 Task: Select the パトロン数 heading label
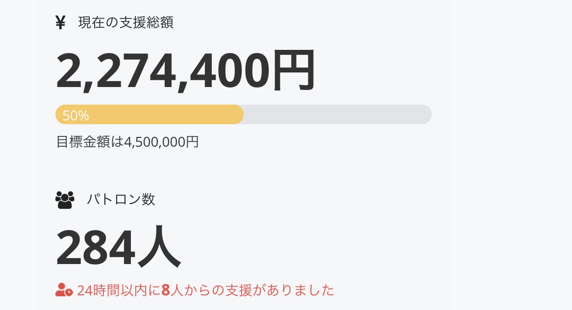point(121,199)
